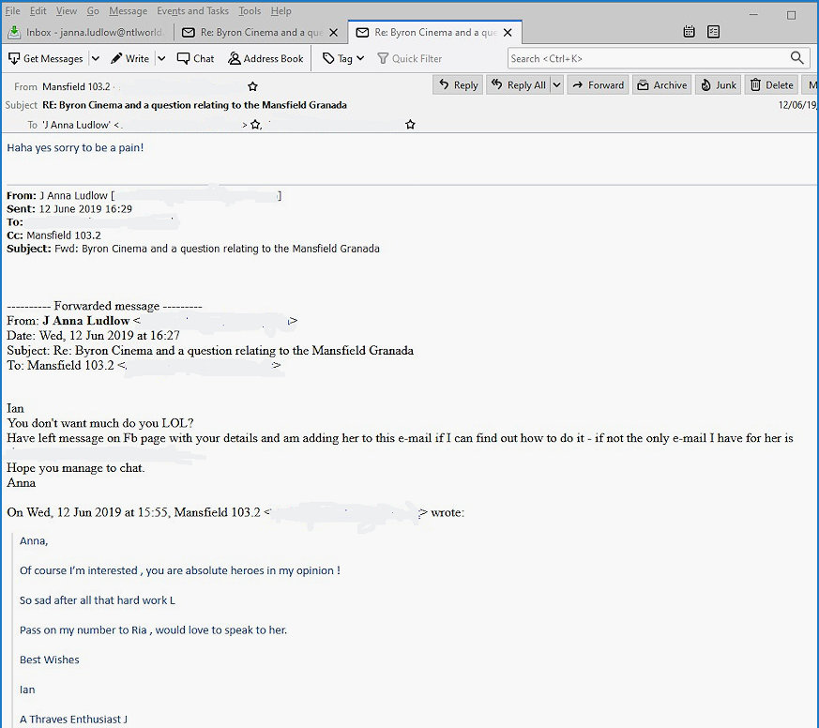Image resolution: width=819 pixels, height=728 pixels.
Task: Archive the current message
Action: point(661,85)
